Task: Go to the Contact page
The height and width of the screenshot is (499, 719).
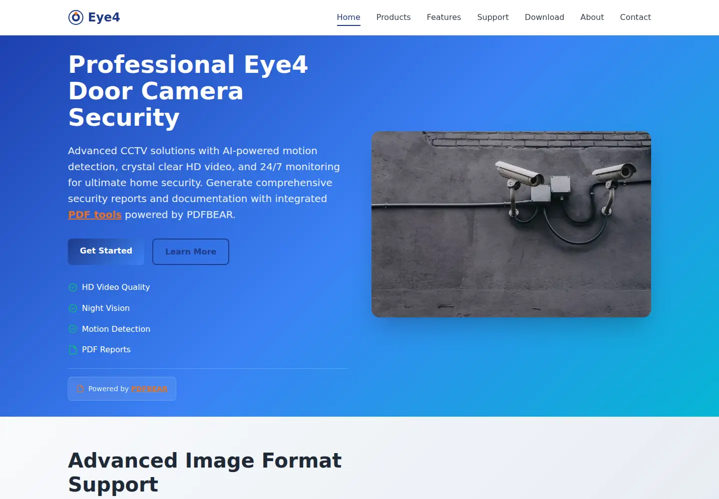Action: pos(636,17)
